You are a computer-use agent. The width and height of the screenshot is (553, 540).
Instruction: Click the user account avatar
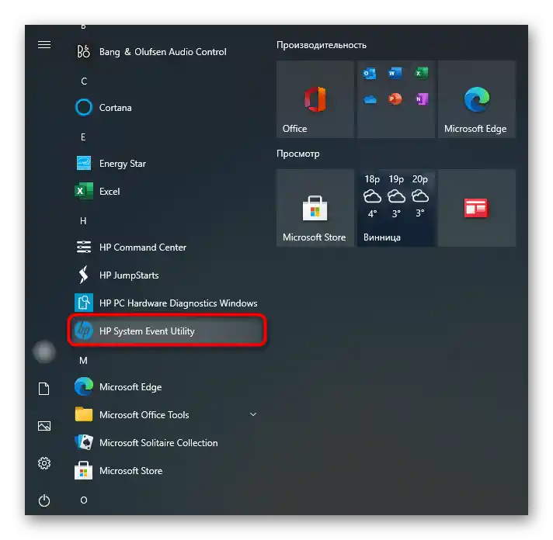(x=44, y=351)
